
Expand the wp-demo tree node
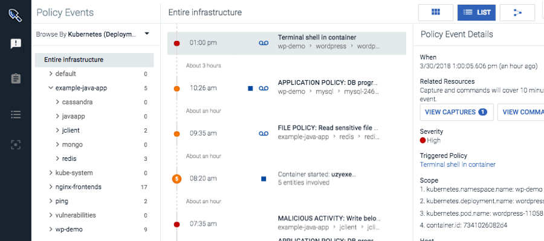point(51,229)
